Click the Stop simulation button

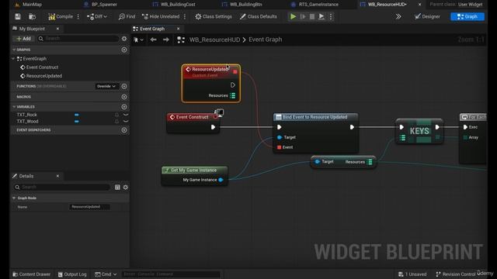coord(312,16)
